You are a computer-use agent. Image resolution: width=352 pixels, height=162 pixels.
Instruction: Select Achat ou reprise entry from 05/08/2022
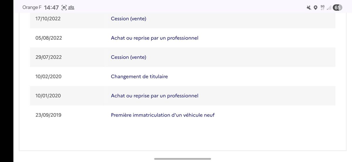tap(155, 38)
